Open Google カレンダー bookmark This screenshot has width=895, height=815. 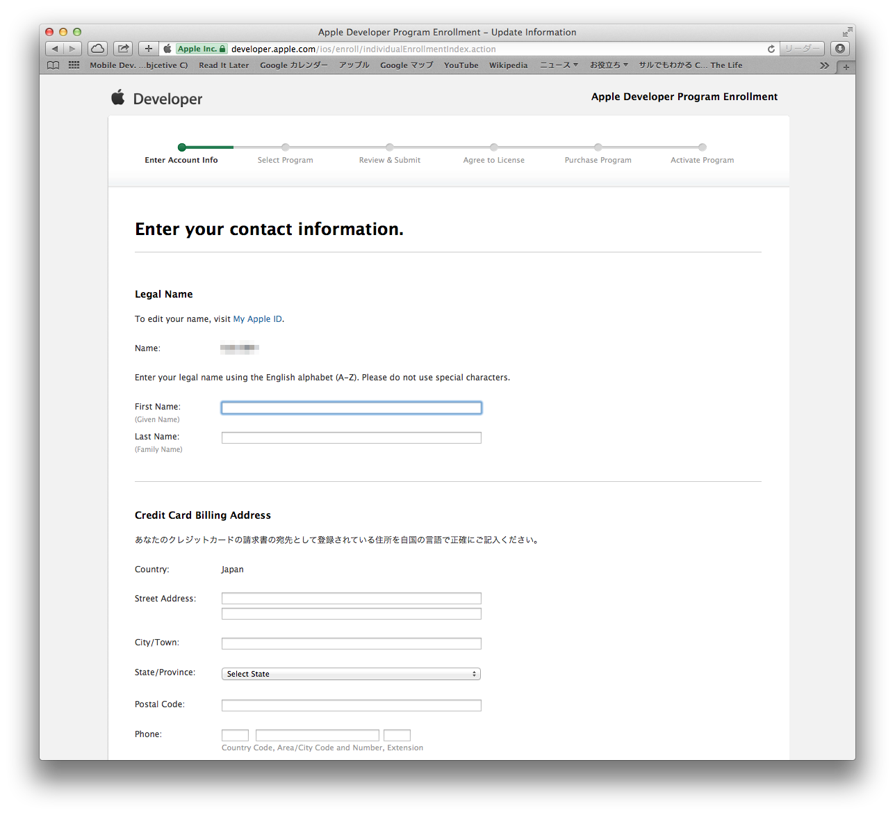294,65
